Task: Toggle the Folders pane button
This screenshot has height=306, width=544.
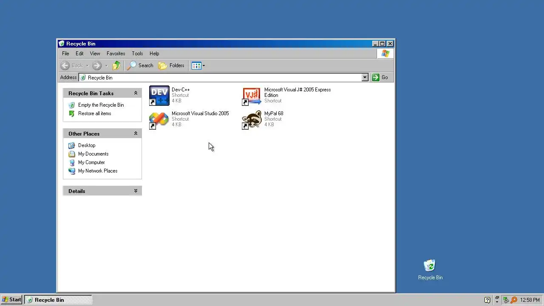Action: (171, 65)
